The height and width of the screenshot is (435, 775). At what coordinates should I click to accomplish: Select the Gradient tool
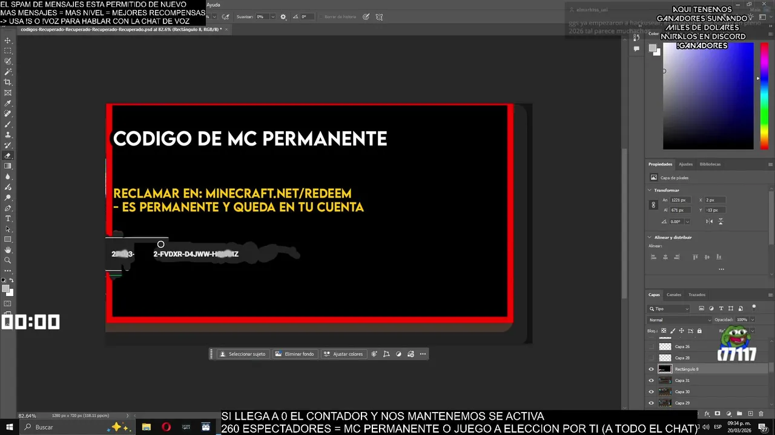8,166
